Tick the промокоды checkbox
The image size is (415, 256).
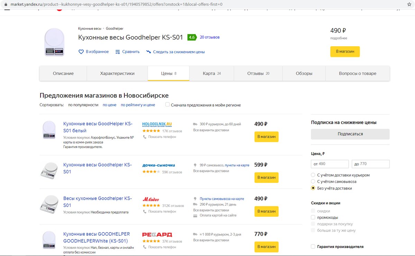pos(313,217)
